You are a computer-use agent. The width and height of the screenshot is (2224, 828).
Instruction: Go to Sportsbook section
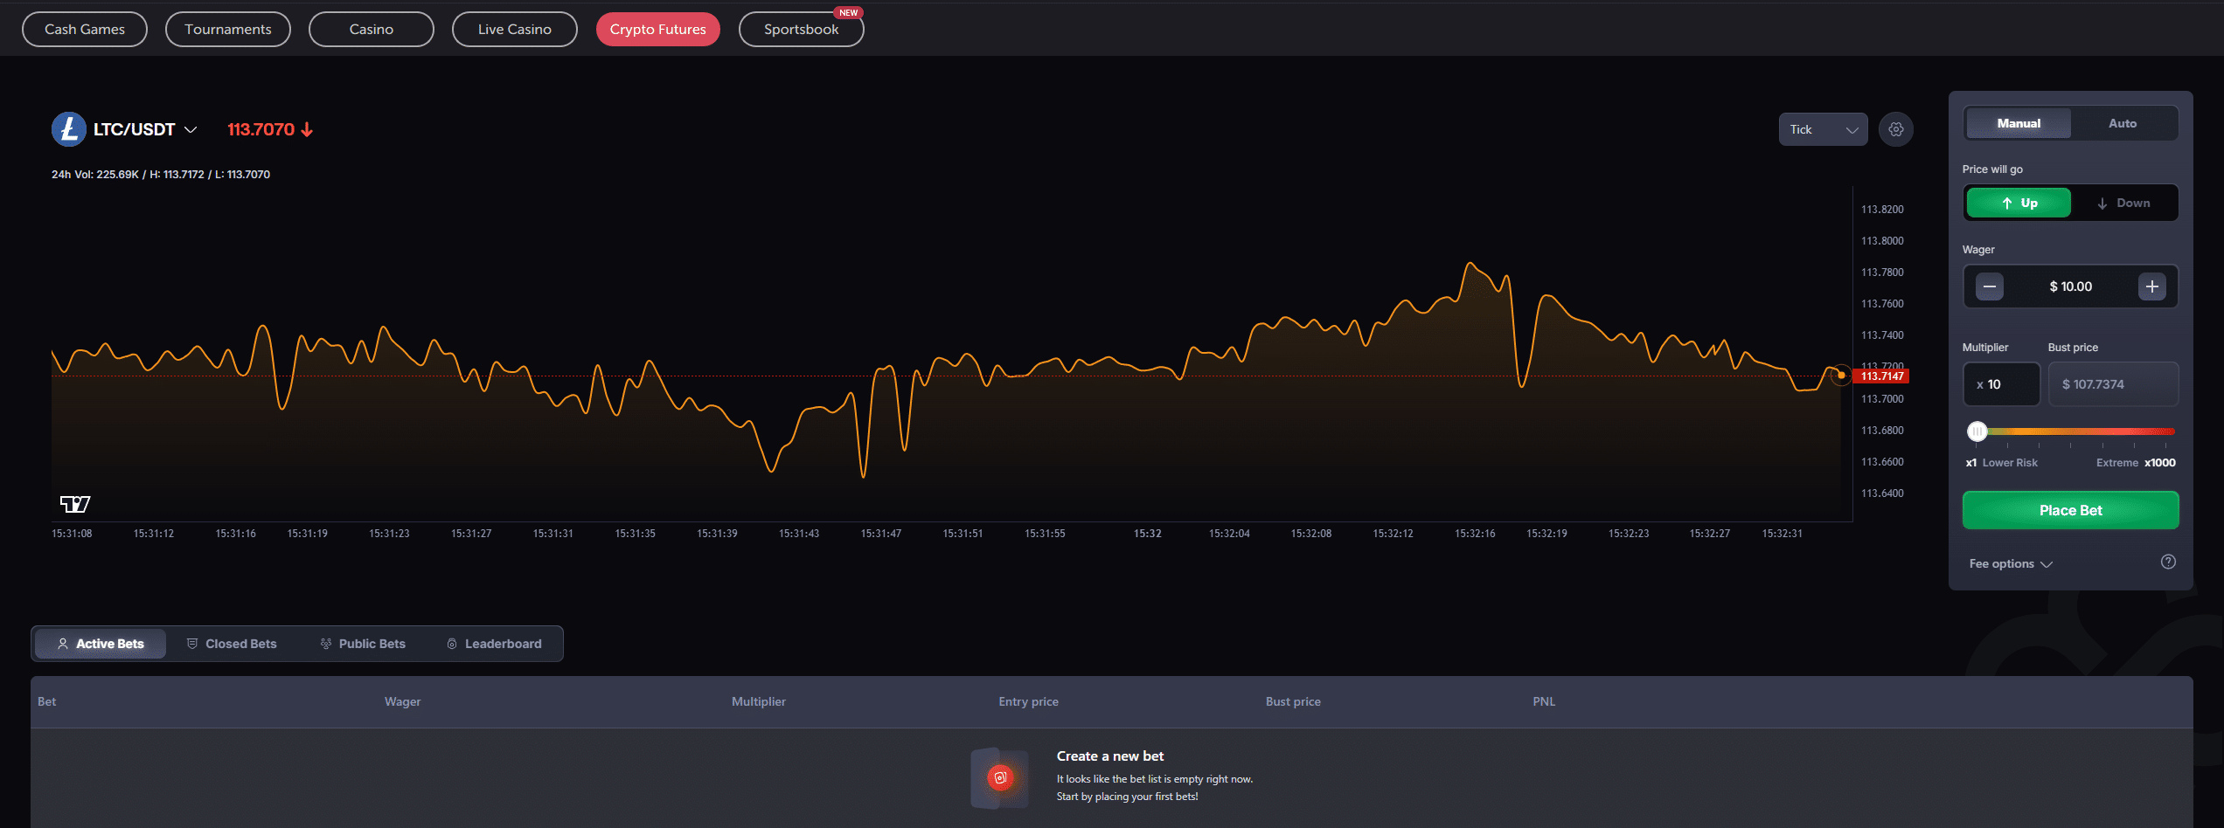801,30
